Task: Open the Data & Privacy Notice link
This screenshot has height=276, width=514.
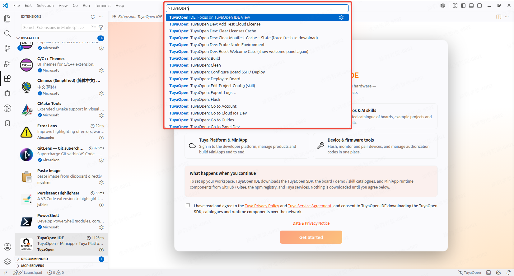Action: point(311,223)
